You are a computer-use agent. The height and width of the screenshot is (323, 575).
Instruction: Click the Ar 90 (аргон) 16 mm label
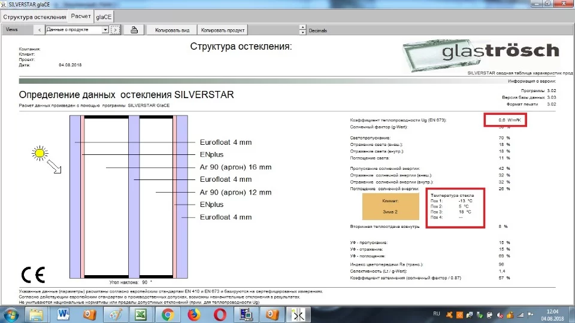click(235, 167)
